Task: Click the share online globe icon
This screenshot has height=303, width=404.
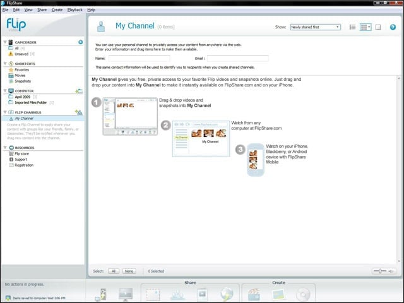Action: [227, 295]
